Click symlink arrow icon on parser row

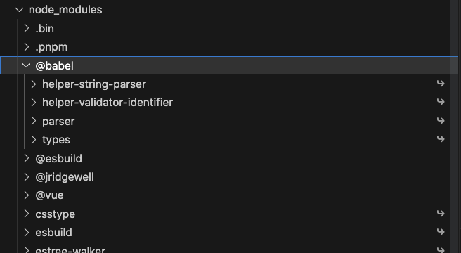441,121
